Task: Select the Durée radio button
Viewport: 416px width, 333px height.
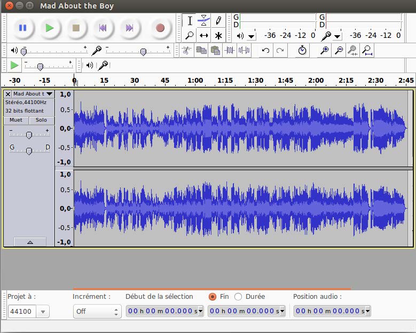Action: pos(238,297)
